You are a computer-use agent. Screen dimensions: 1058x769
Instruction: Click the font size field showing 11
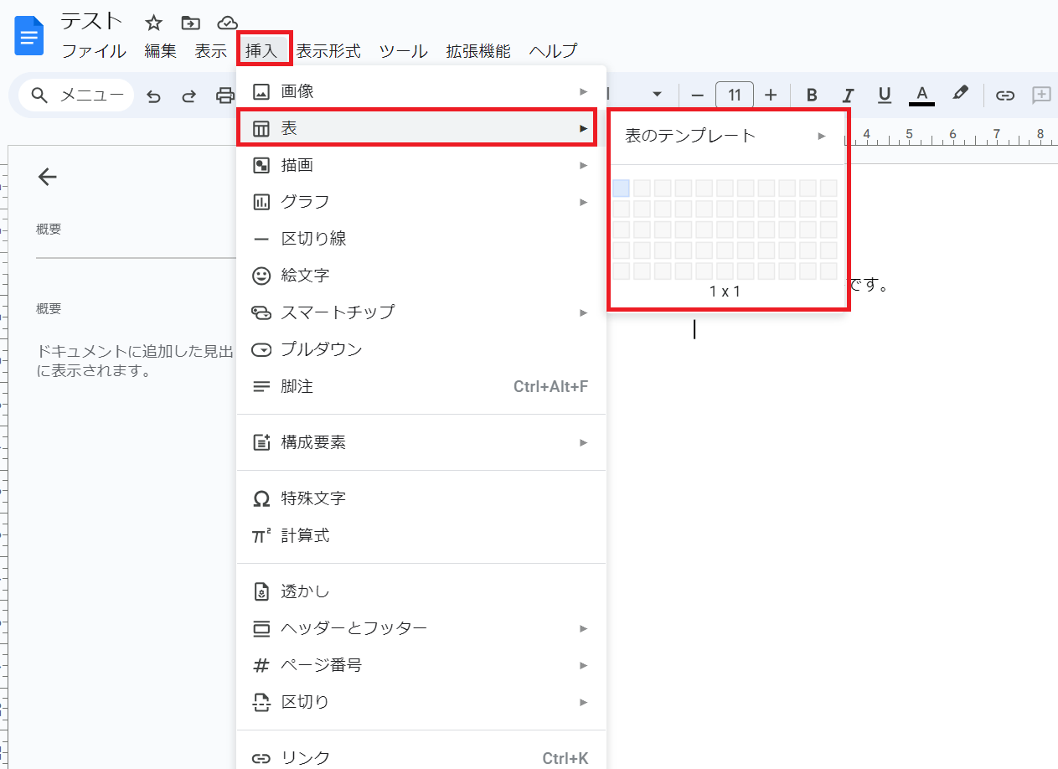point(735,95)
